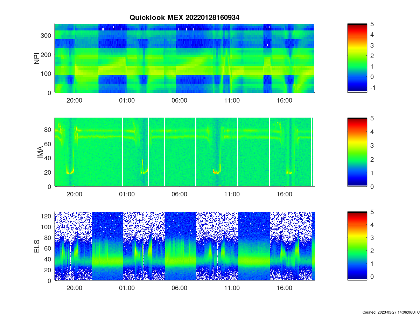
Task: Click the IMA axis 16:00 time tick
Action: [x=284, y=194]
